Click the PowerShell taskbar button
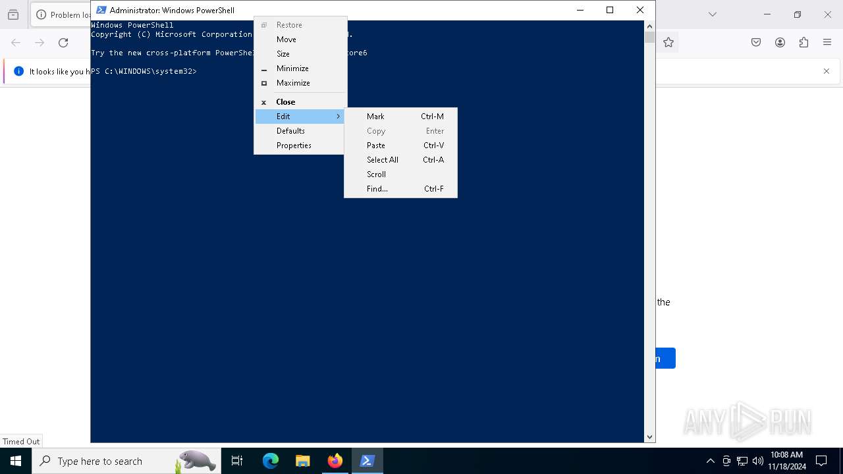This screenshot has height=474, width=843. point(367,461)
